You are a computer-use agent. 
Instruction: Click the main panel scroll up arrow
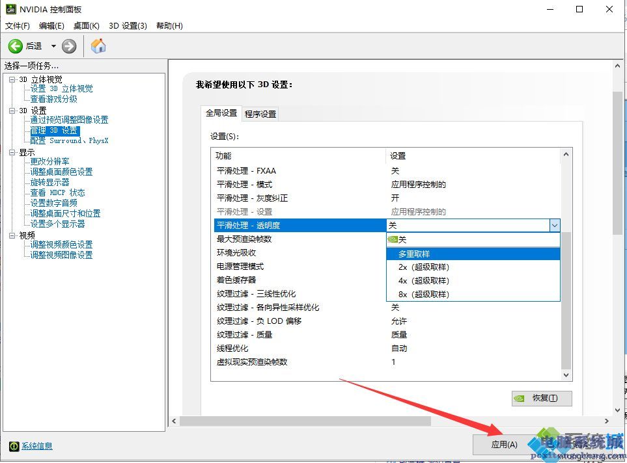617,66
